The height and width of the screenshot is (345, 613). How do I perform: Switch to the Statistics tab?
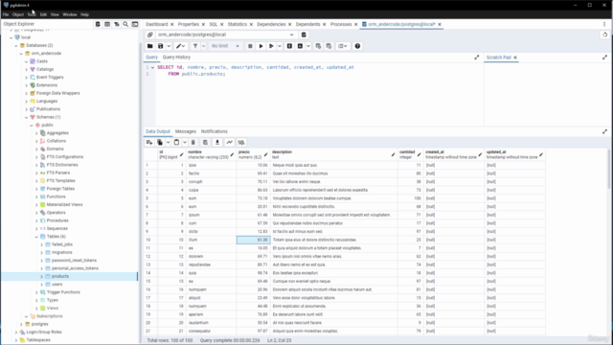click(238, 24)
